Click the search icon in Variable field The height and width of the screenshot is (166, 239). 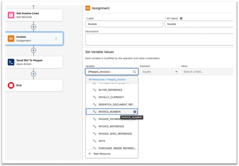click(135, 72)
